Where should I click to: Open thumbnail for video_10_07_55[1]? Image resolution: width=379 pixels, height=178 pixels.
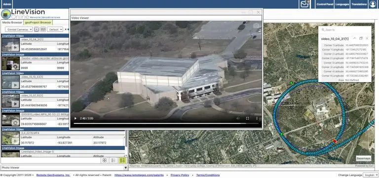coord(10,101)
